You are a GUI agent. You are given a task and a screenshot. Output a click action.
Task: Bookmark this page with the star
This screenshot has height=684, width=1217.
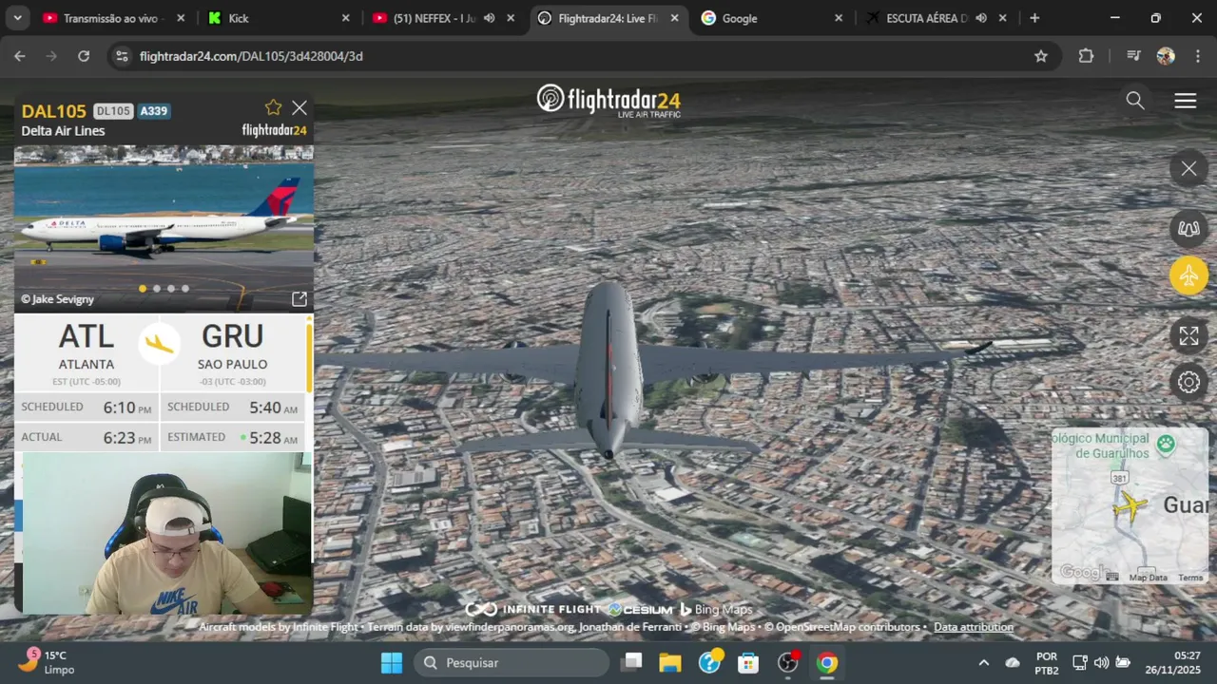(x=1041, y=56)
